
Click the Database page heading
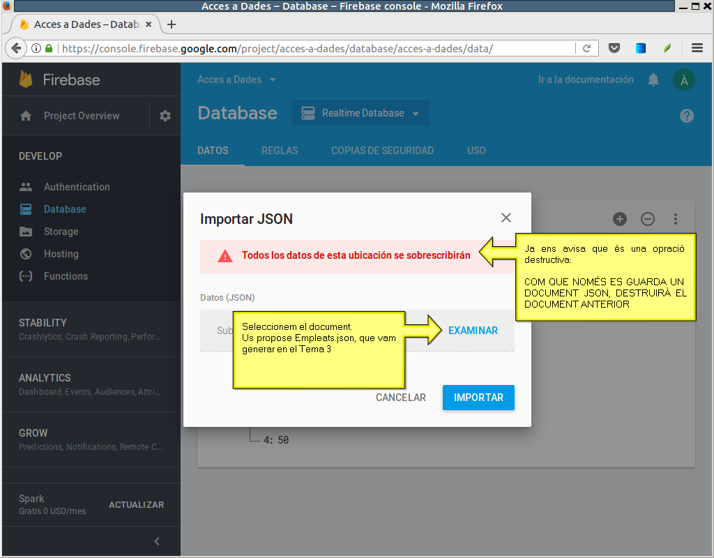237,113
